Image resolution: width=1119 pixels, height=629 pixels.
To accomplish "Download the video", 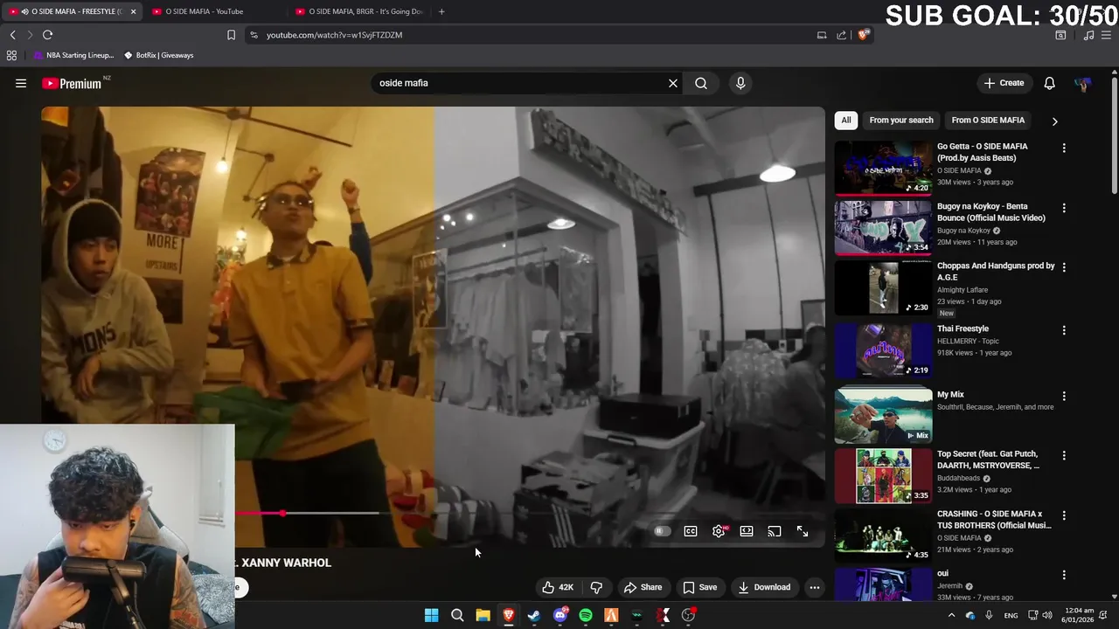I will 764,587.
